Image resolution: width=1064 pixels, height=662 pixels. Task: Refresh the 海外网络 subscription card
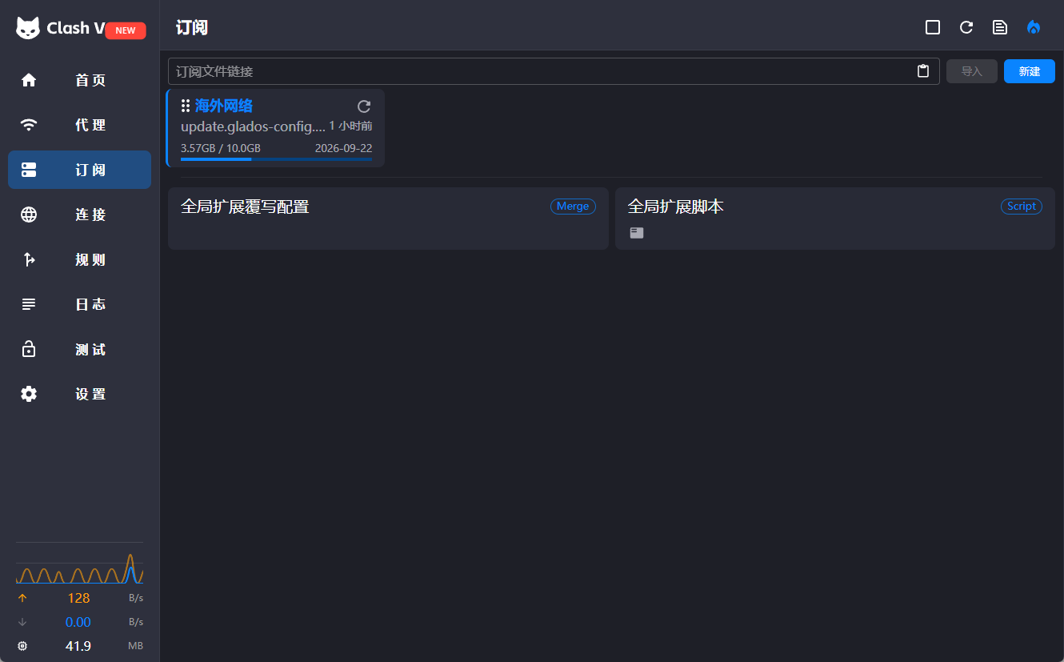pyautogui.click(x=364, y=106)
